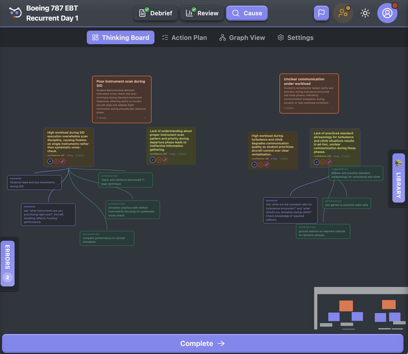Open the Review standard phraseology intervention
Viewport: 408px width, 354px height.
[356, 173]
